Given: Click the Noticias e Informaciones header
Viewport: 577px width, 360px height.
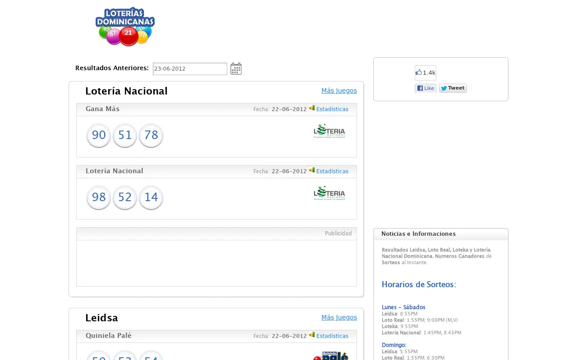Looking at the screenshot, I should coord(418,234).
